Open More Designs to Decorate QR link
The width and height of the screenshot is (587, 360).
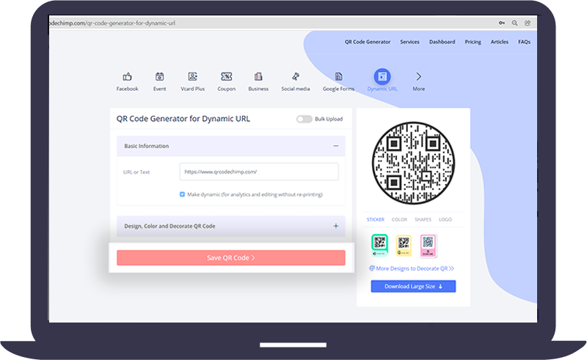click(412, 268)
